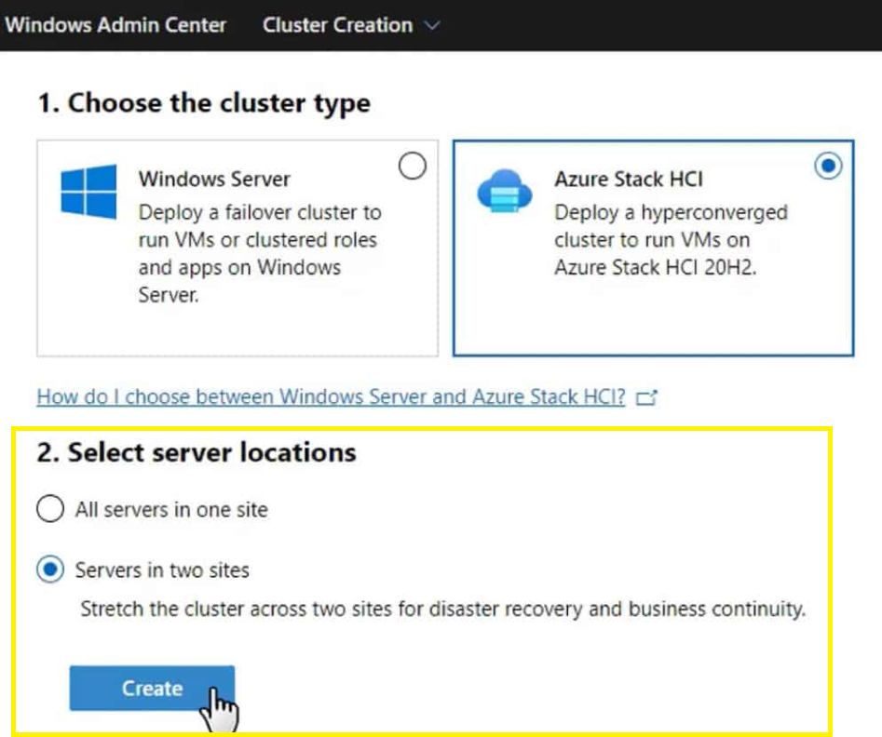Click the 'Deploy a failover cluster' description text

tap(260, 253)
